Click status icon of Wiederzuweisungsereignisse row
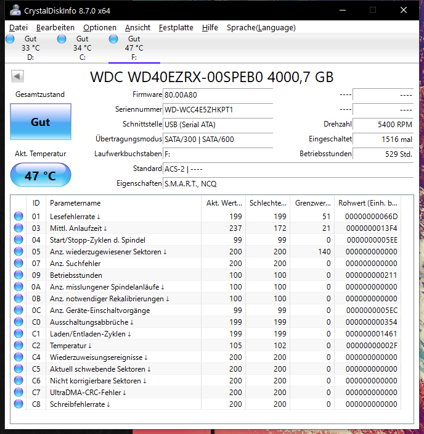 18,357
